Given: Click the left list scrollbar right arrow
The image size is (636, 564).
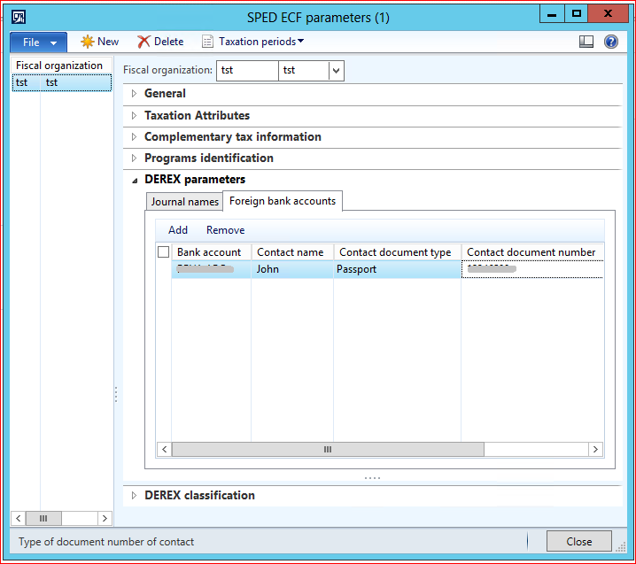Looking at the screenshot, I should pos(105,518).
